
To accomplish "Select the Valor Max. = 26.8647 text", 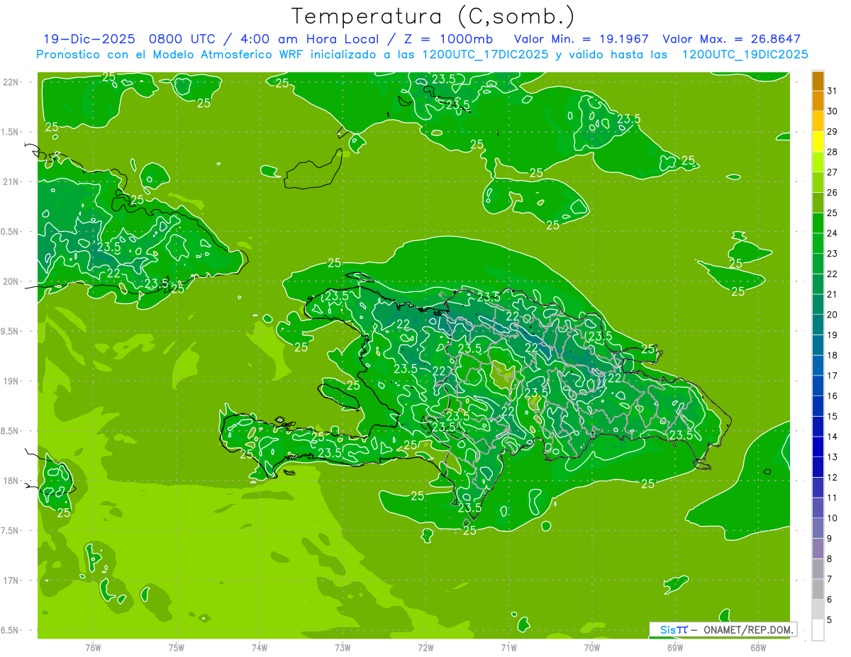I will click(x=731, y=39).
